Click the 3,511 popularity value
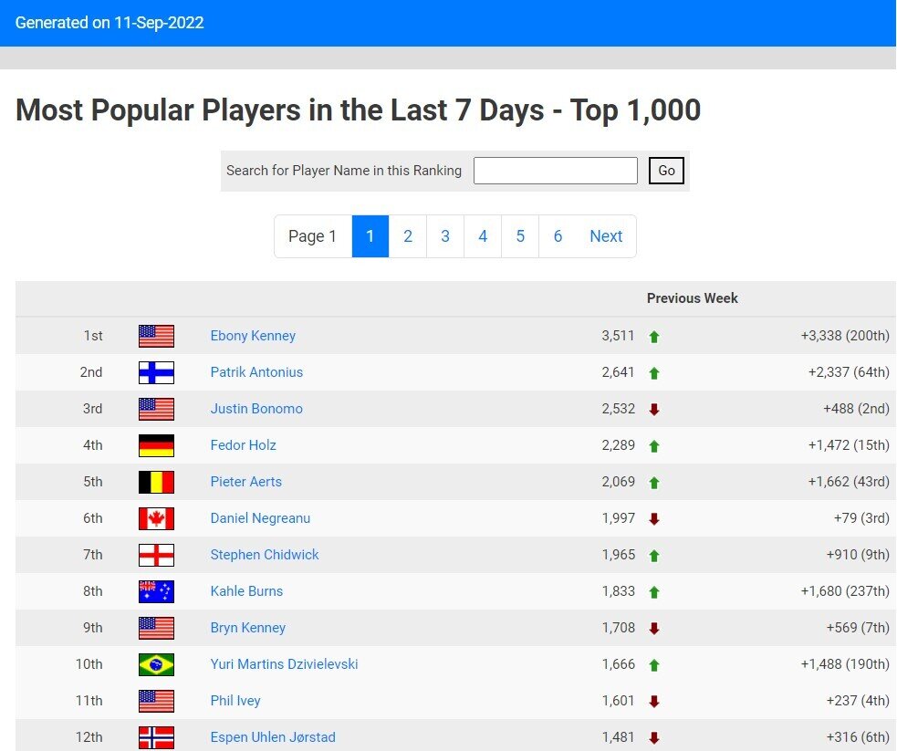This screenshot has height=751, width=897. click(x=618, y=336)
